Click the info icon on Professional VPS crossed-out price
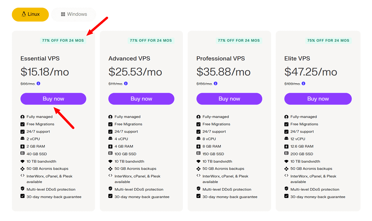Viewport: 372px width, 221px height. (x=215, y=83)
